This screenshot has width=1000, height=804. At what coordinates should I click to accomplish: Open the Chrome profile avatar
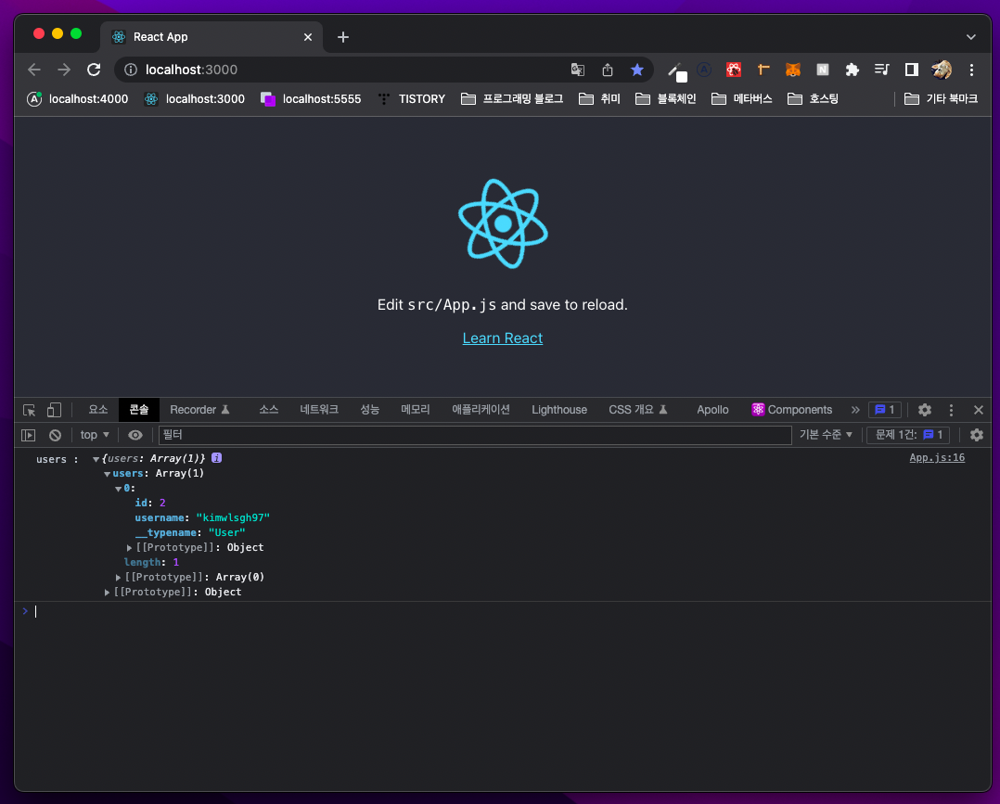pyautogui.click(x=942, y=70)
